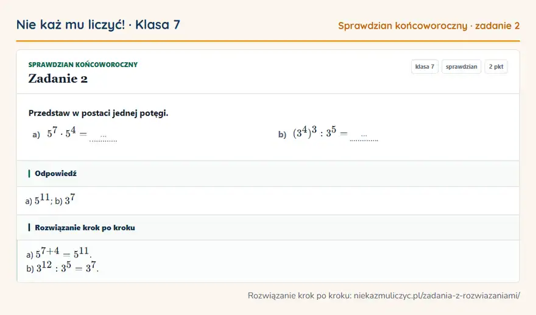Click the dotted answer blank for part b
The width and height of the screenshot is (536, 315).
(x=364, y=137)
